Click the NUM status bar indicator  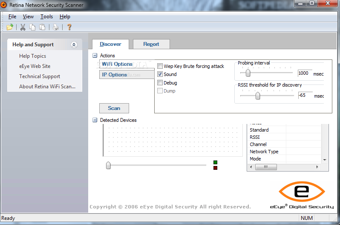tap(307, 218)
